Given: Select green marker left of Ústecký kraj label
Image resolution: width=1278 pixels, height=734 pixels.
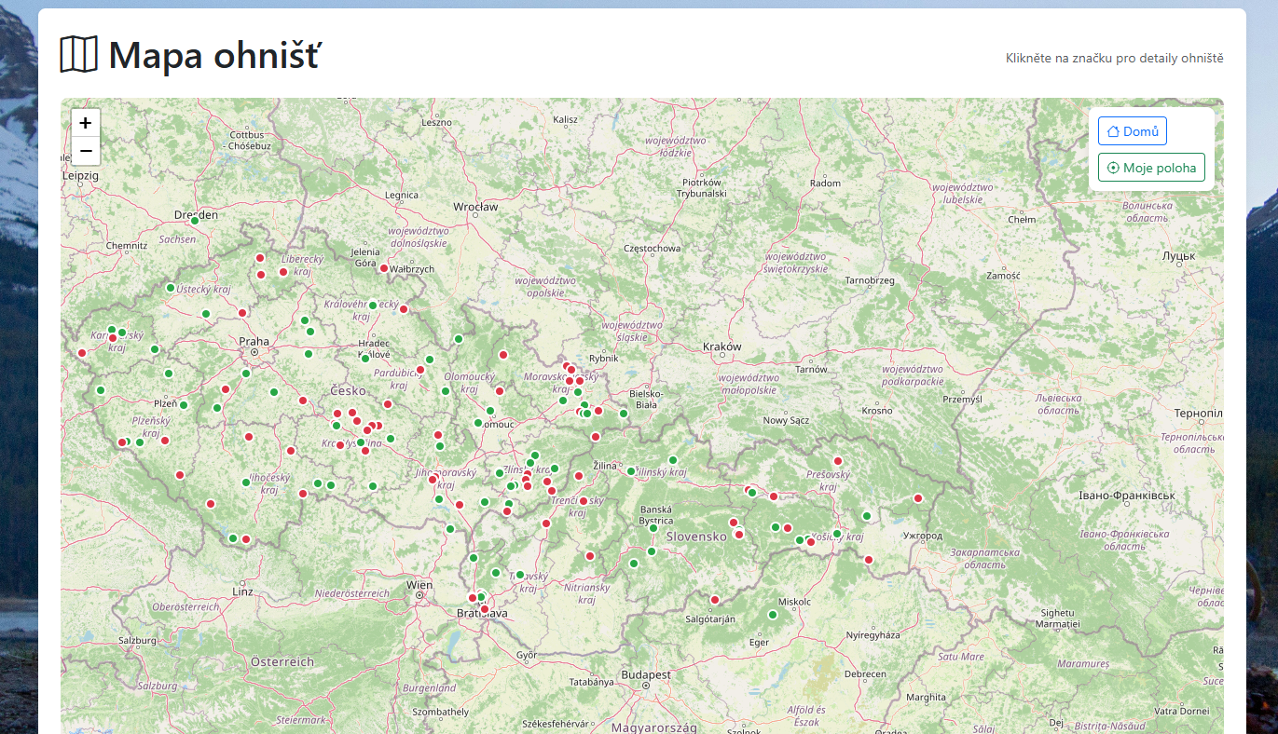Looking at the screenshot, I should [x=171, y=288].
